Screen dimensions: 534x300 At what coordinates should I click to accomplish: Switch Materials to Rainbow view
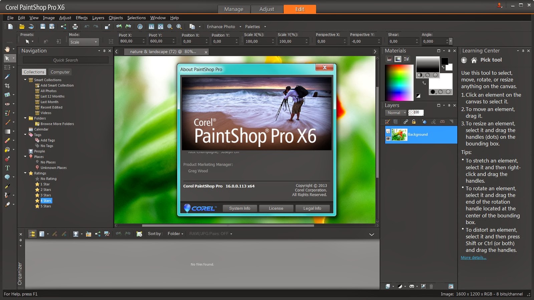tap(398, 59)
